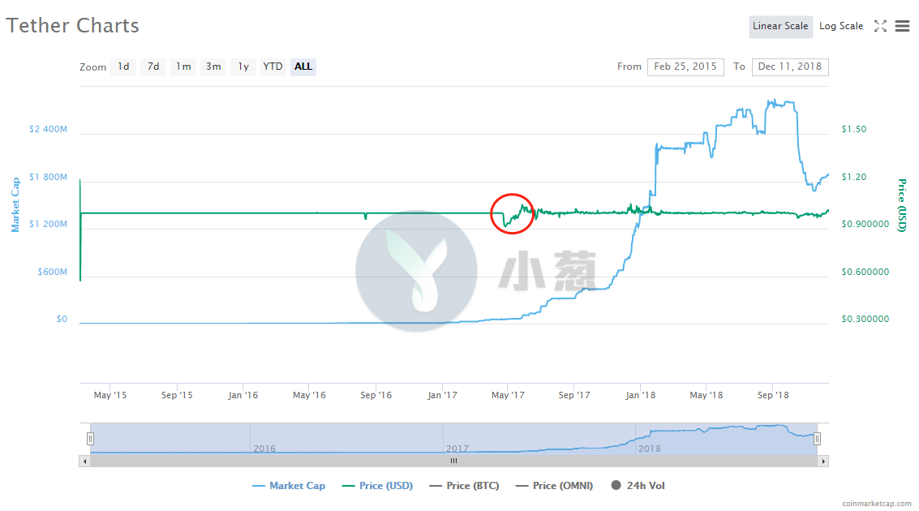Toggle Market Cap series in legend
This screenshot has height=511, width=919.
point(289,485)
